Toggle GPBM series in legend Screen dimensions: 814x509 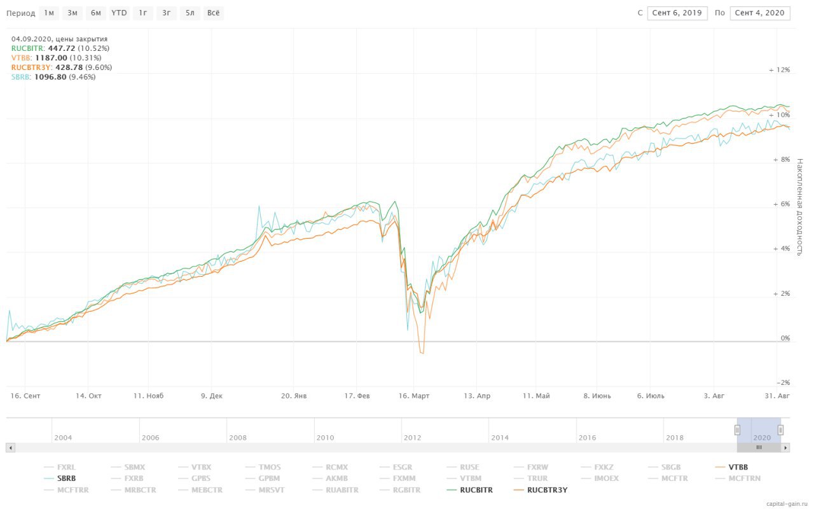[263, 478]
